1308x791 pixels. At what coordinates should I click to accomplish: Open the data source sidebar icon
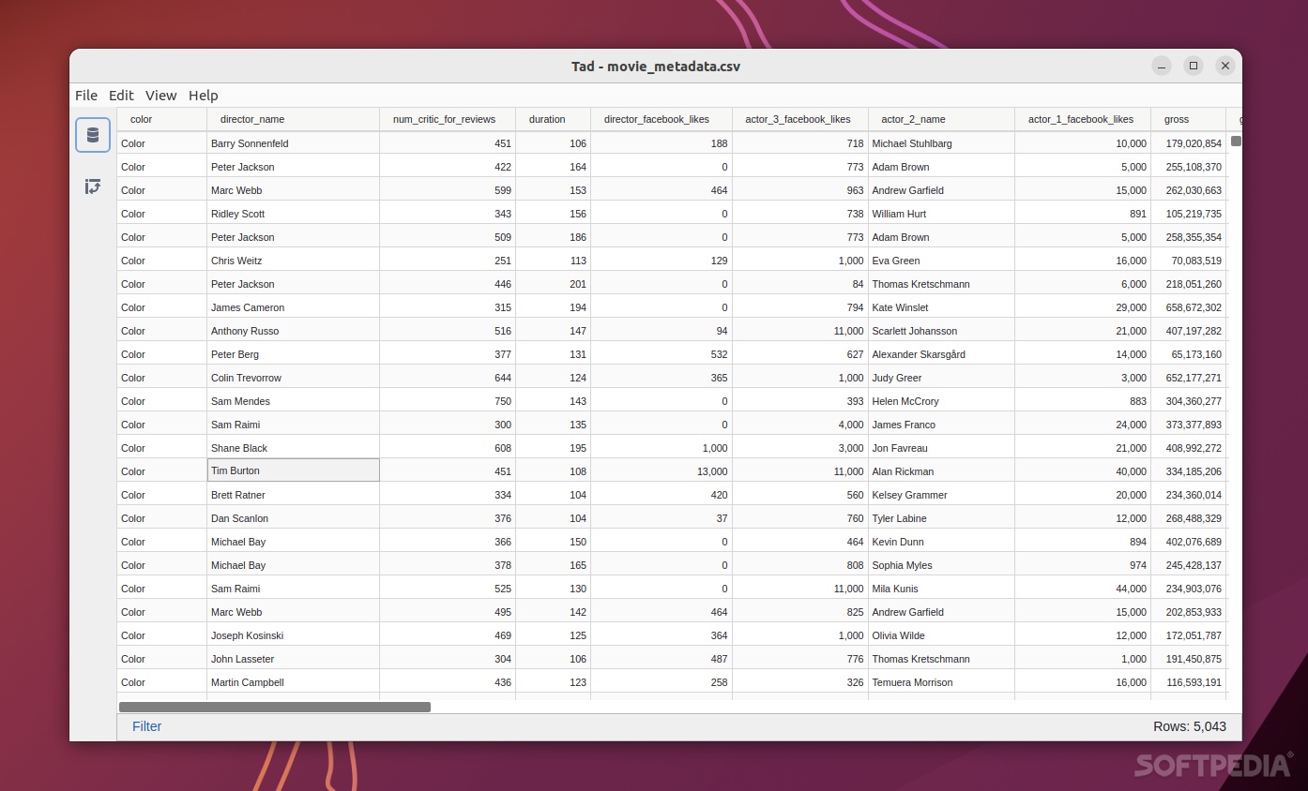pyautogui.click(x=93, y=135)
